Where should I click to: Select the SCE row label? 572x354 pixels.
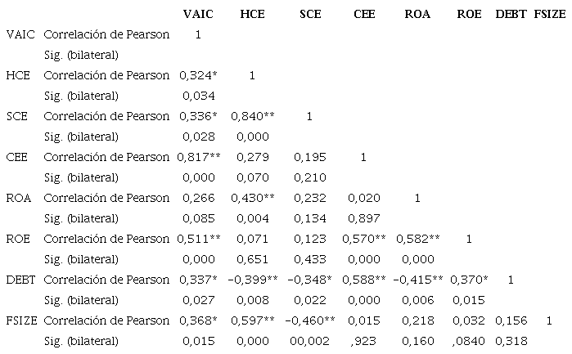coord(17,116)
